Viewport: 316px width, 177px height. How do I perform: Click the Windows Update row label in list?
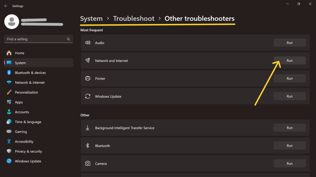pos(108,96)
